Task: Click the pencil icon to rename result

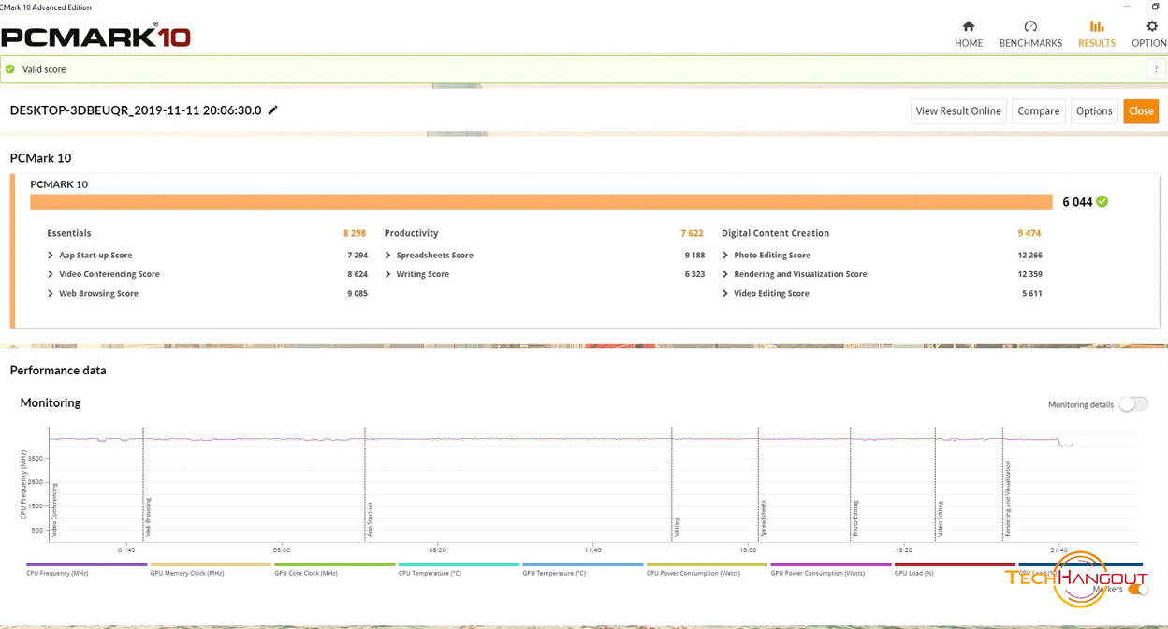Action: point(273,110)
